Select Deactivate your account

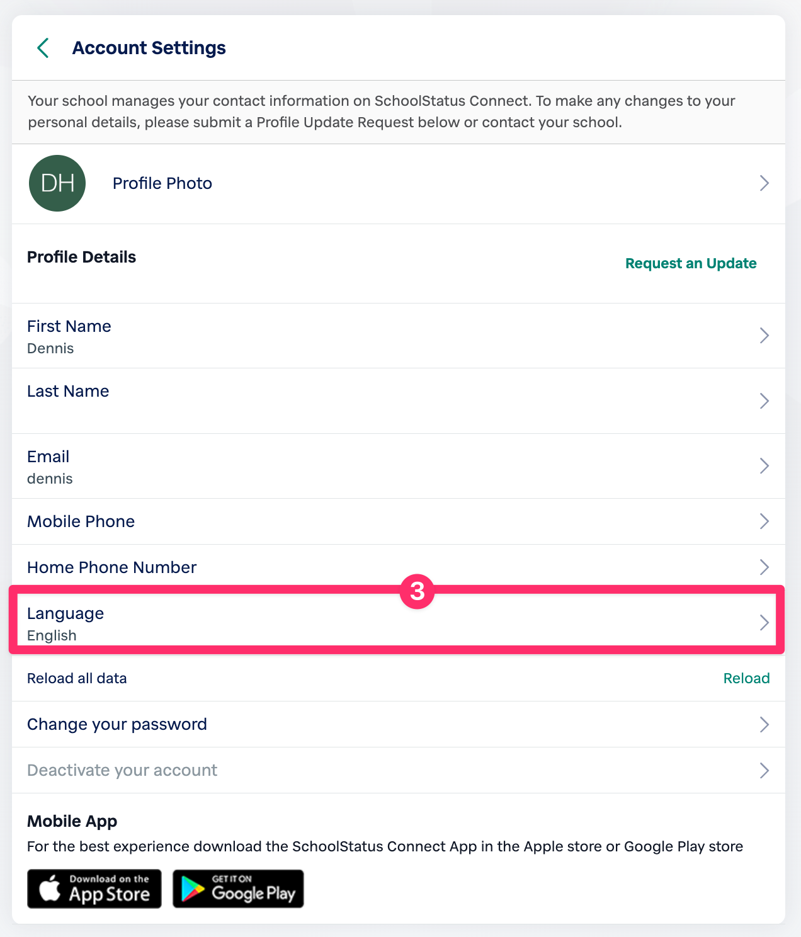coord(122,770)
